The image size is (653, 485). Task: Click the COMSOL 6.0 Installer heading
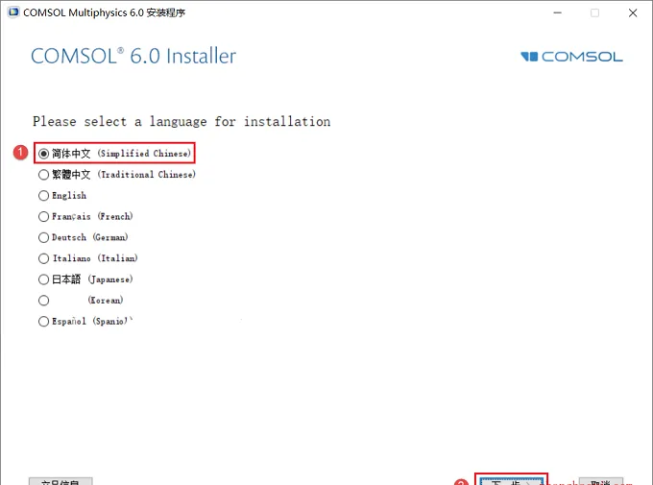pos(133,57)
